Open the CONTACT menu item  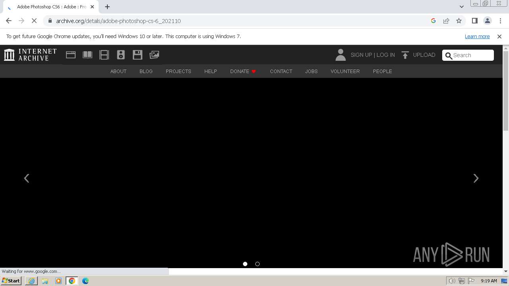pos(281,71)
